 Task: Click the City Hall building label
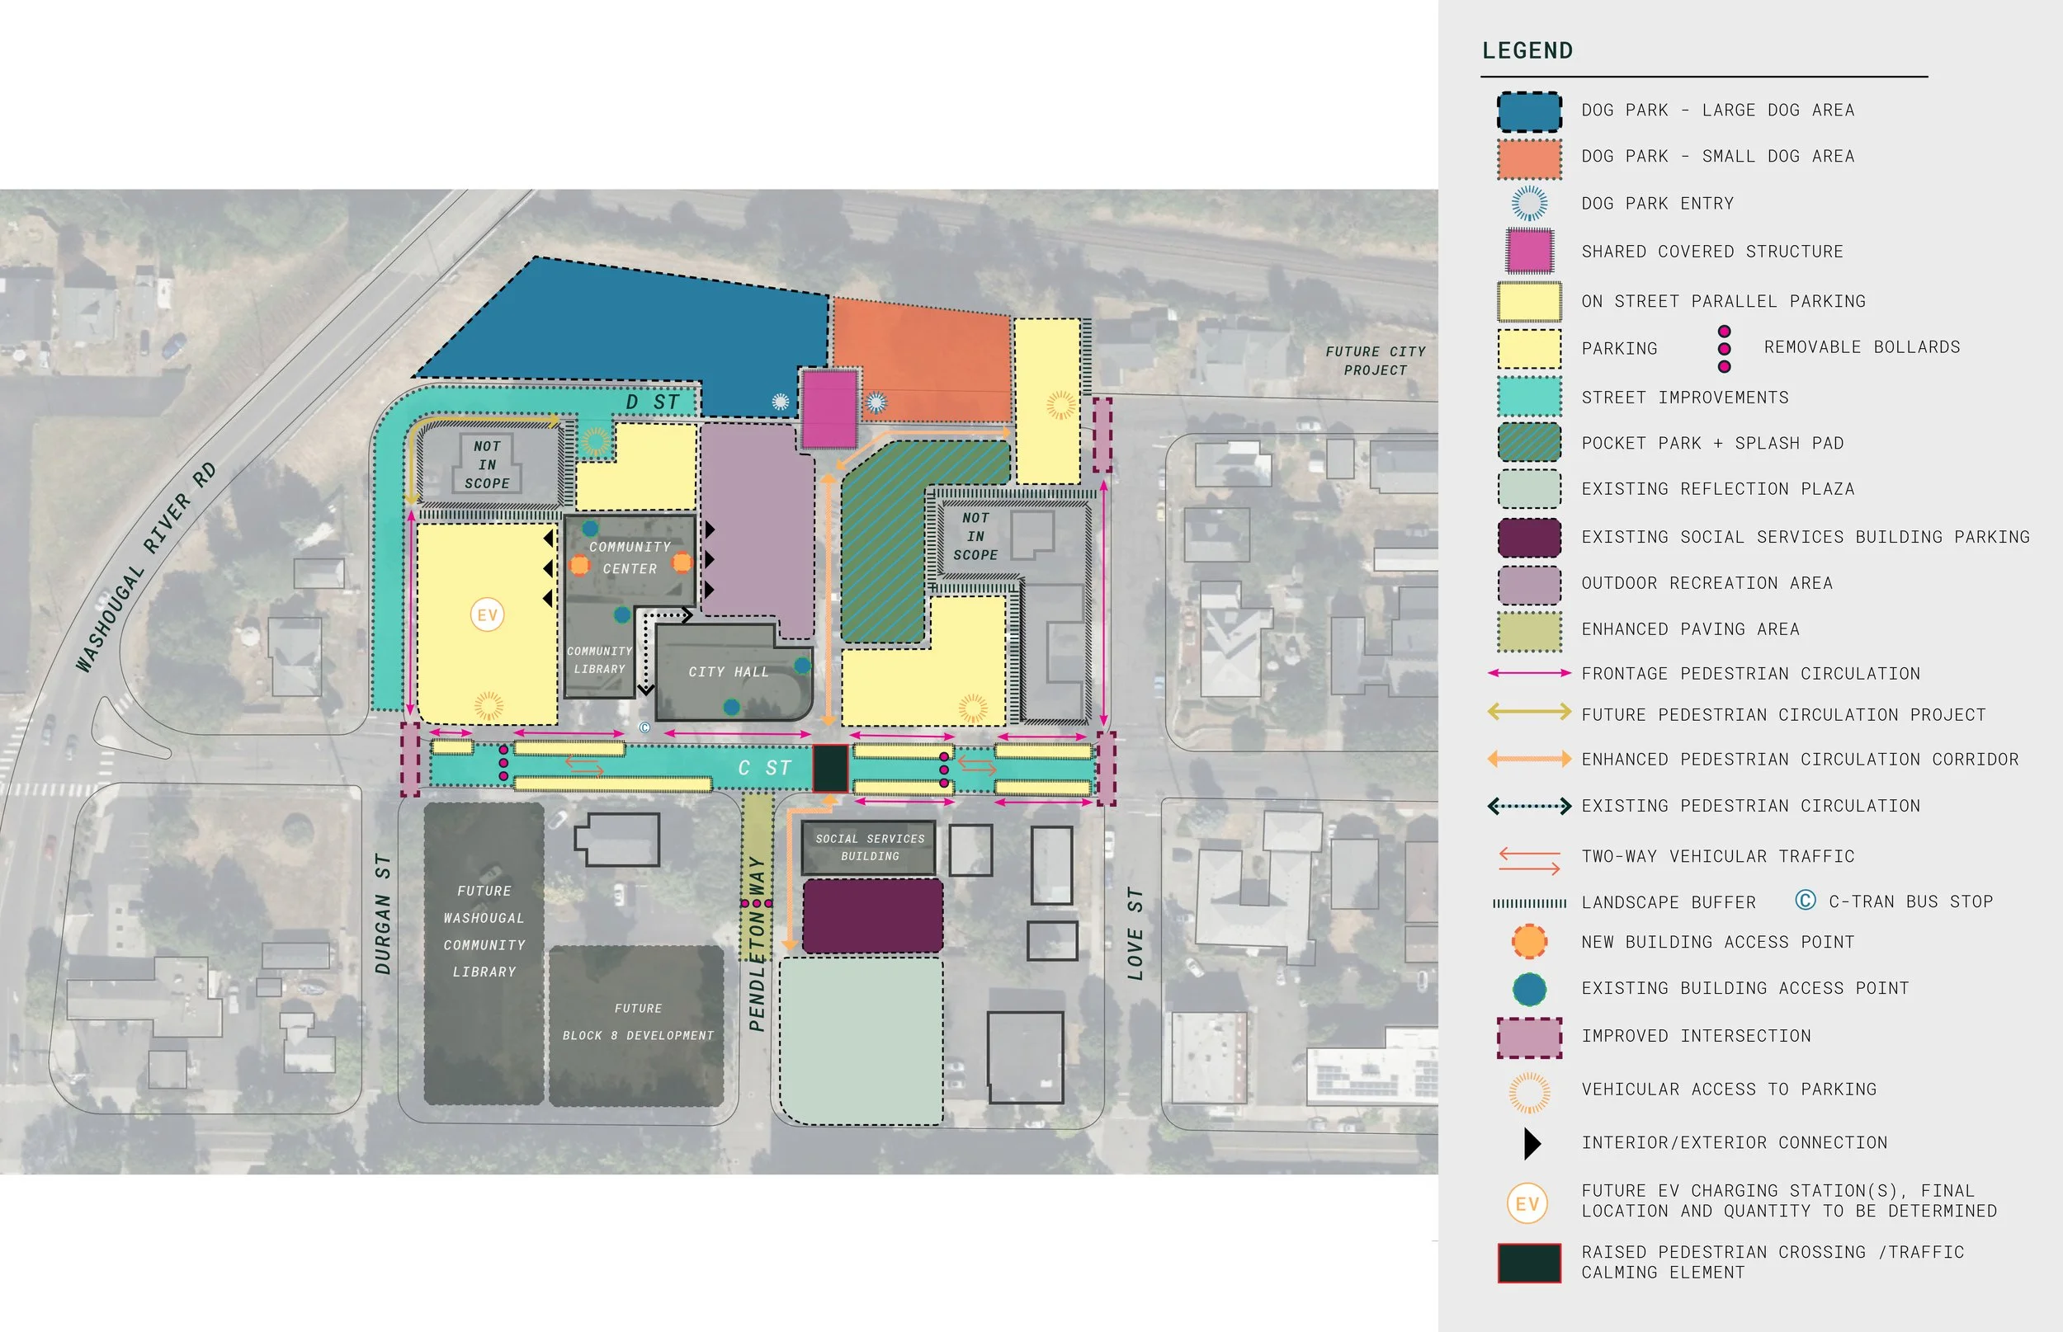pos(728,672)
